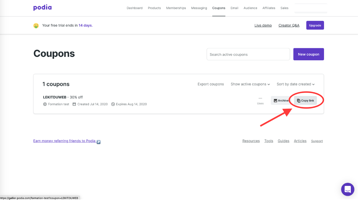The height and width of the screenshot is (200, 358).
Task: Click the calendar icon beside Created date
Action: coord(74,104)
